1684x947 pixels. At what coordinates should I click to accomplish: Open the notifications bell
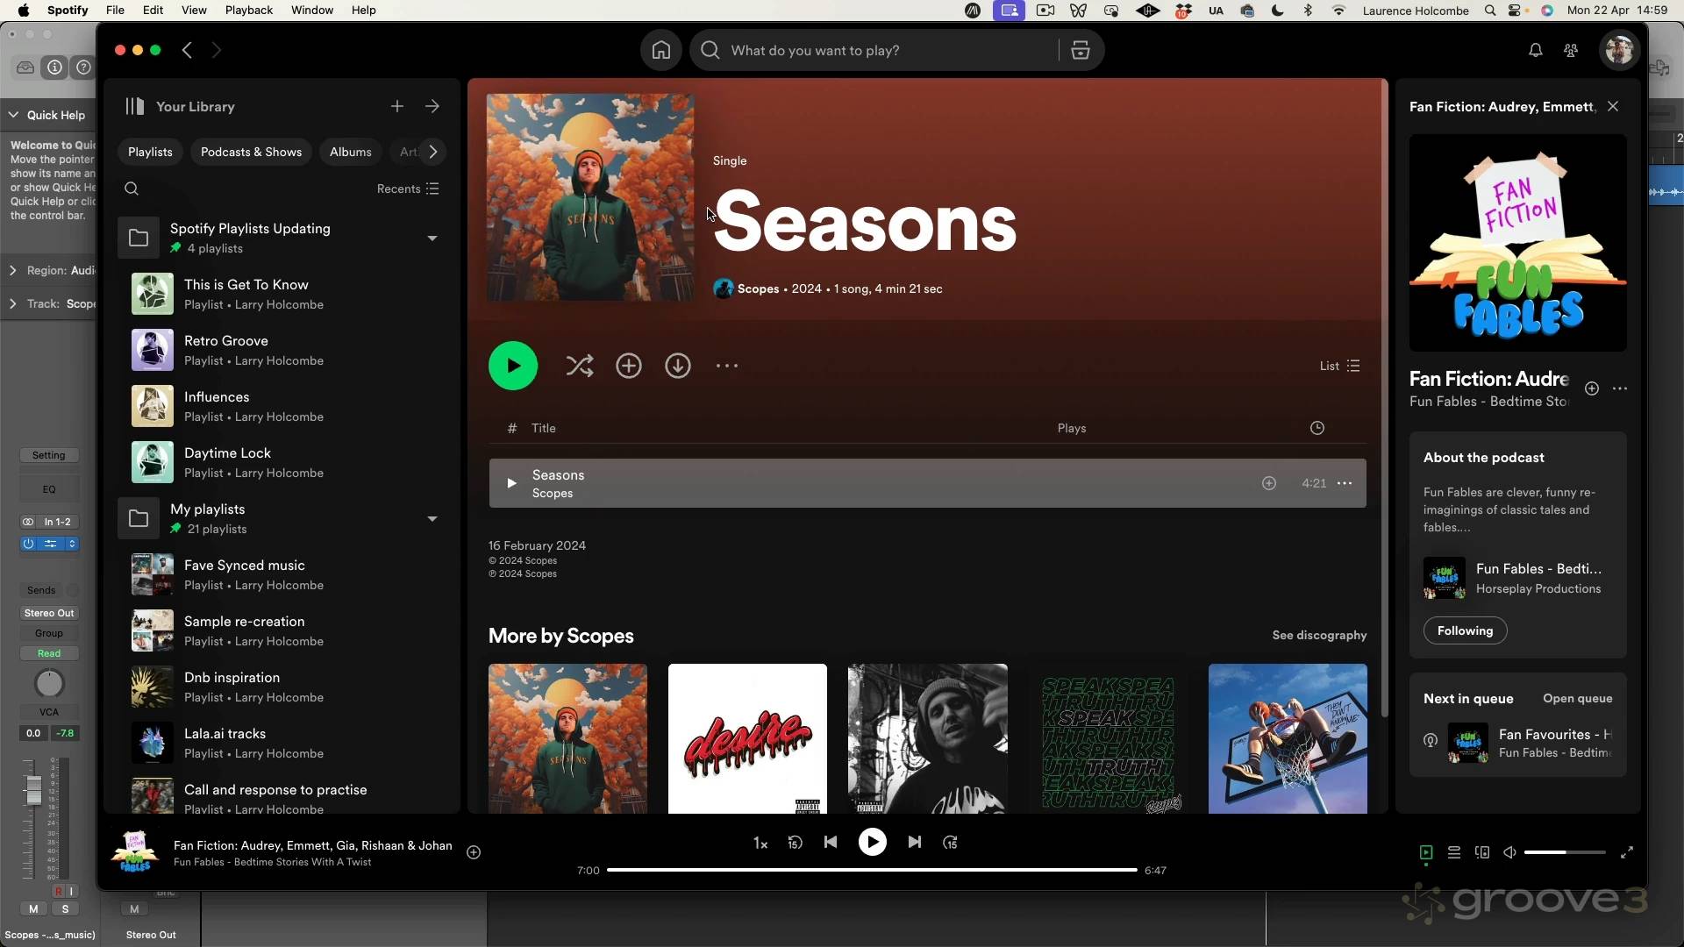[1535, 50]
